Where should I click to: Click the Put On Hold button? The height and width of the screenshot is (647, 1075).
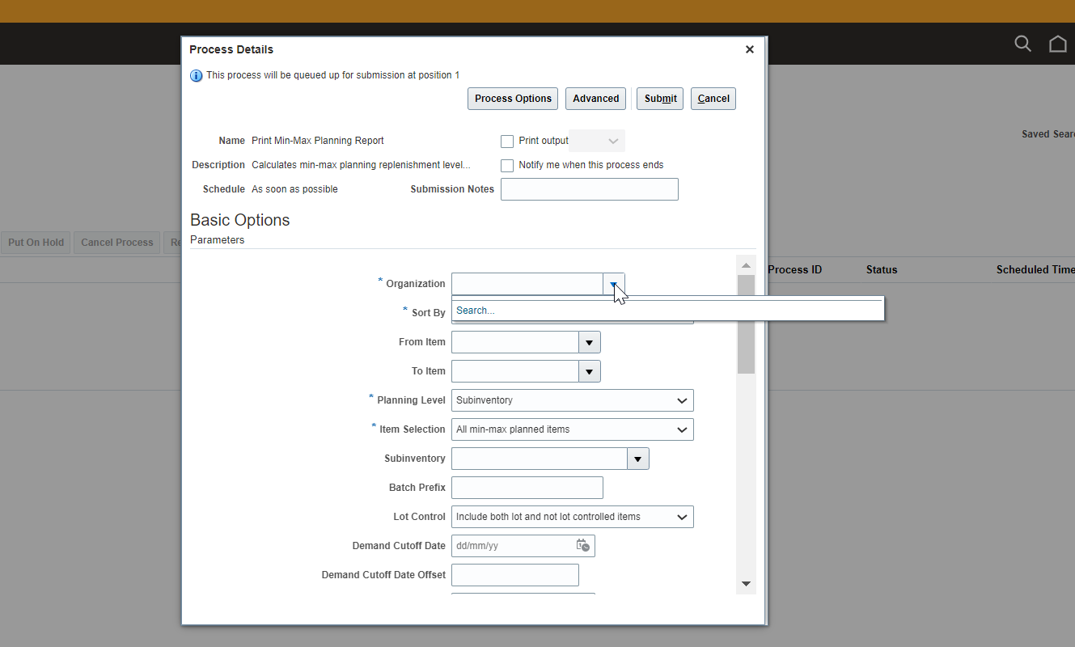tap(36, 242)
